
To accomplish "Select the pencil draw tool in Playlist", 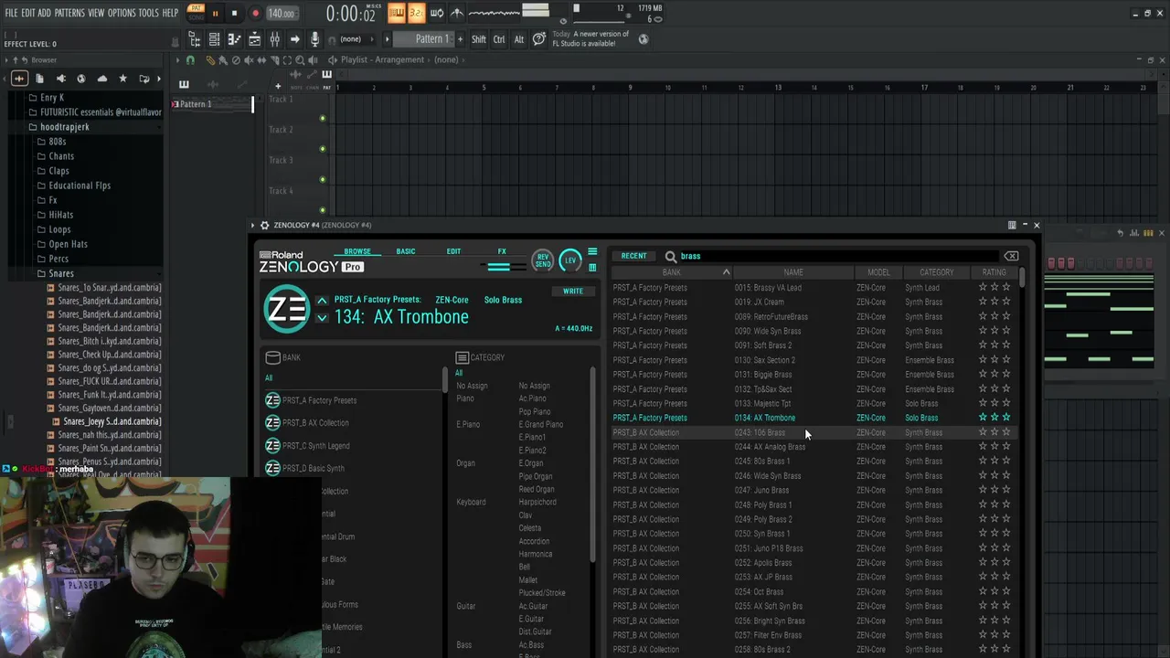I will point(210,60).
